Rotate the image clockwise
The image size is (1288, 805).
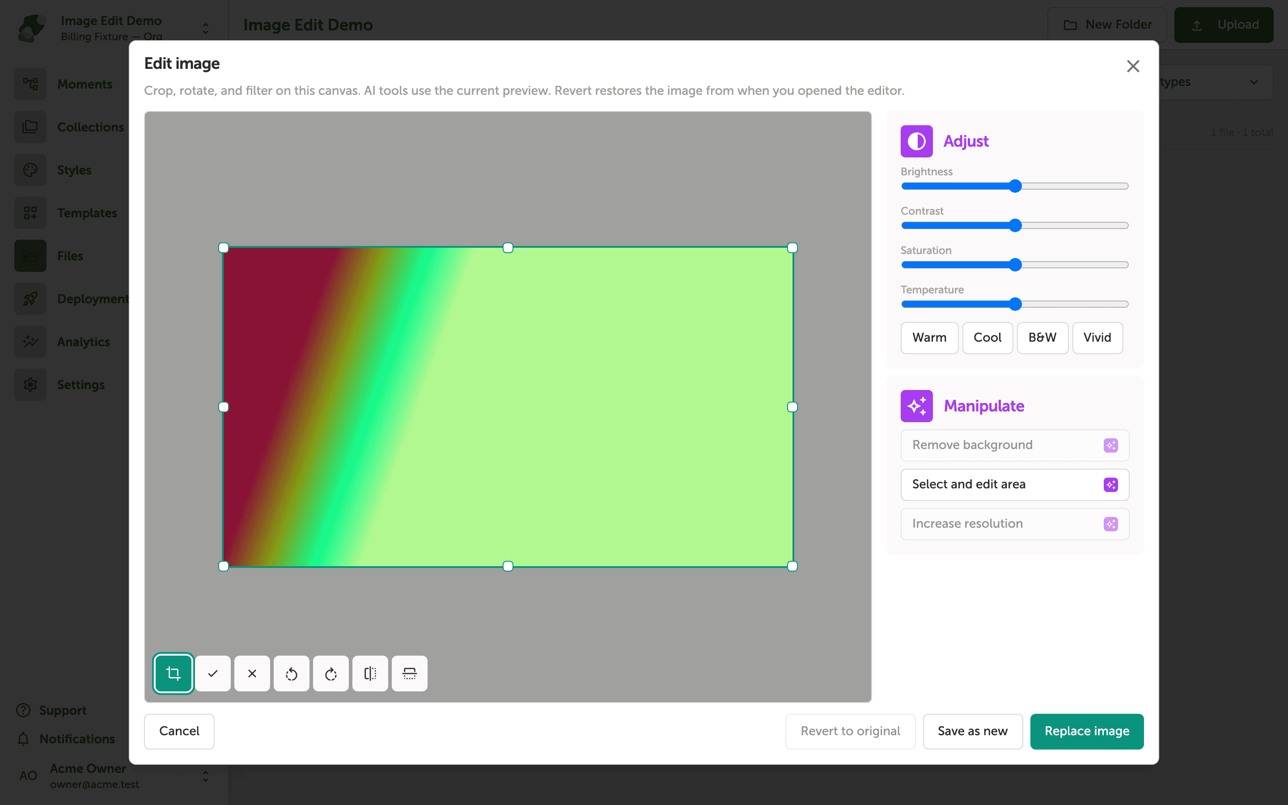click(331, 673)
